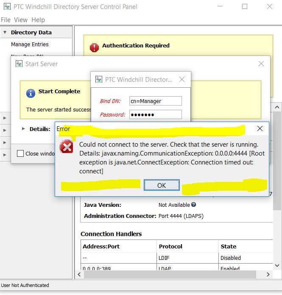
Task: Select Manage Entries in the sidebar
Action: coord(30,45)
